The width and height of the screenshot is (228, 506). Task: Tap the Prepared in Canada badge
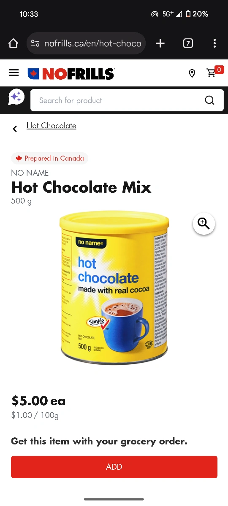(x=50, y=159)
